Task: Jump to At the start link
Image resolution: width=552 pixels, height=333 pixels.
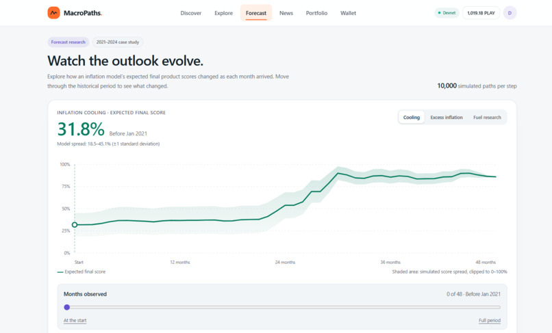Action: pyautogui.click(x=75, y=320)
